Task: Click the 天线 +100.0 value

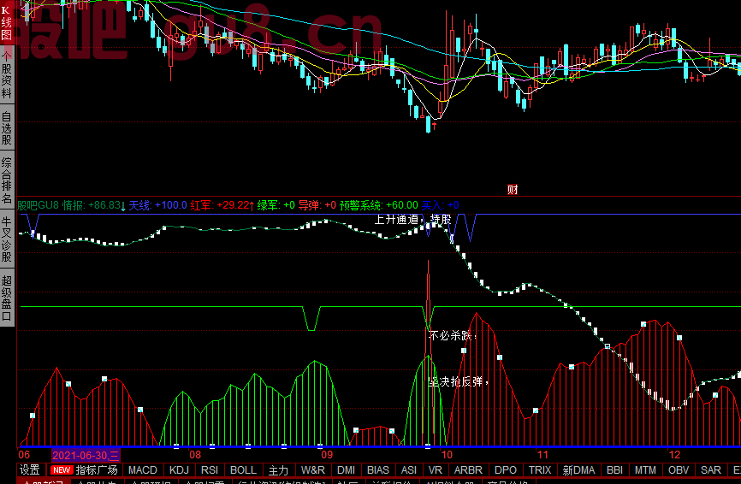Action: (157, 205)
